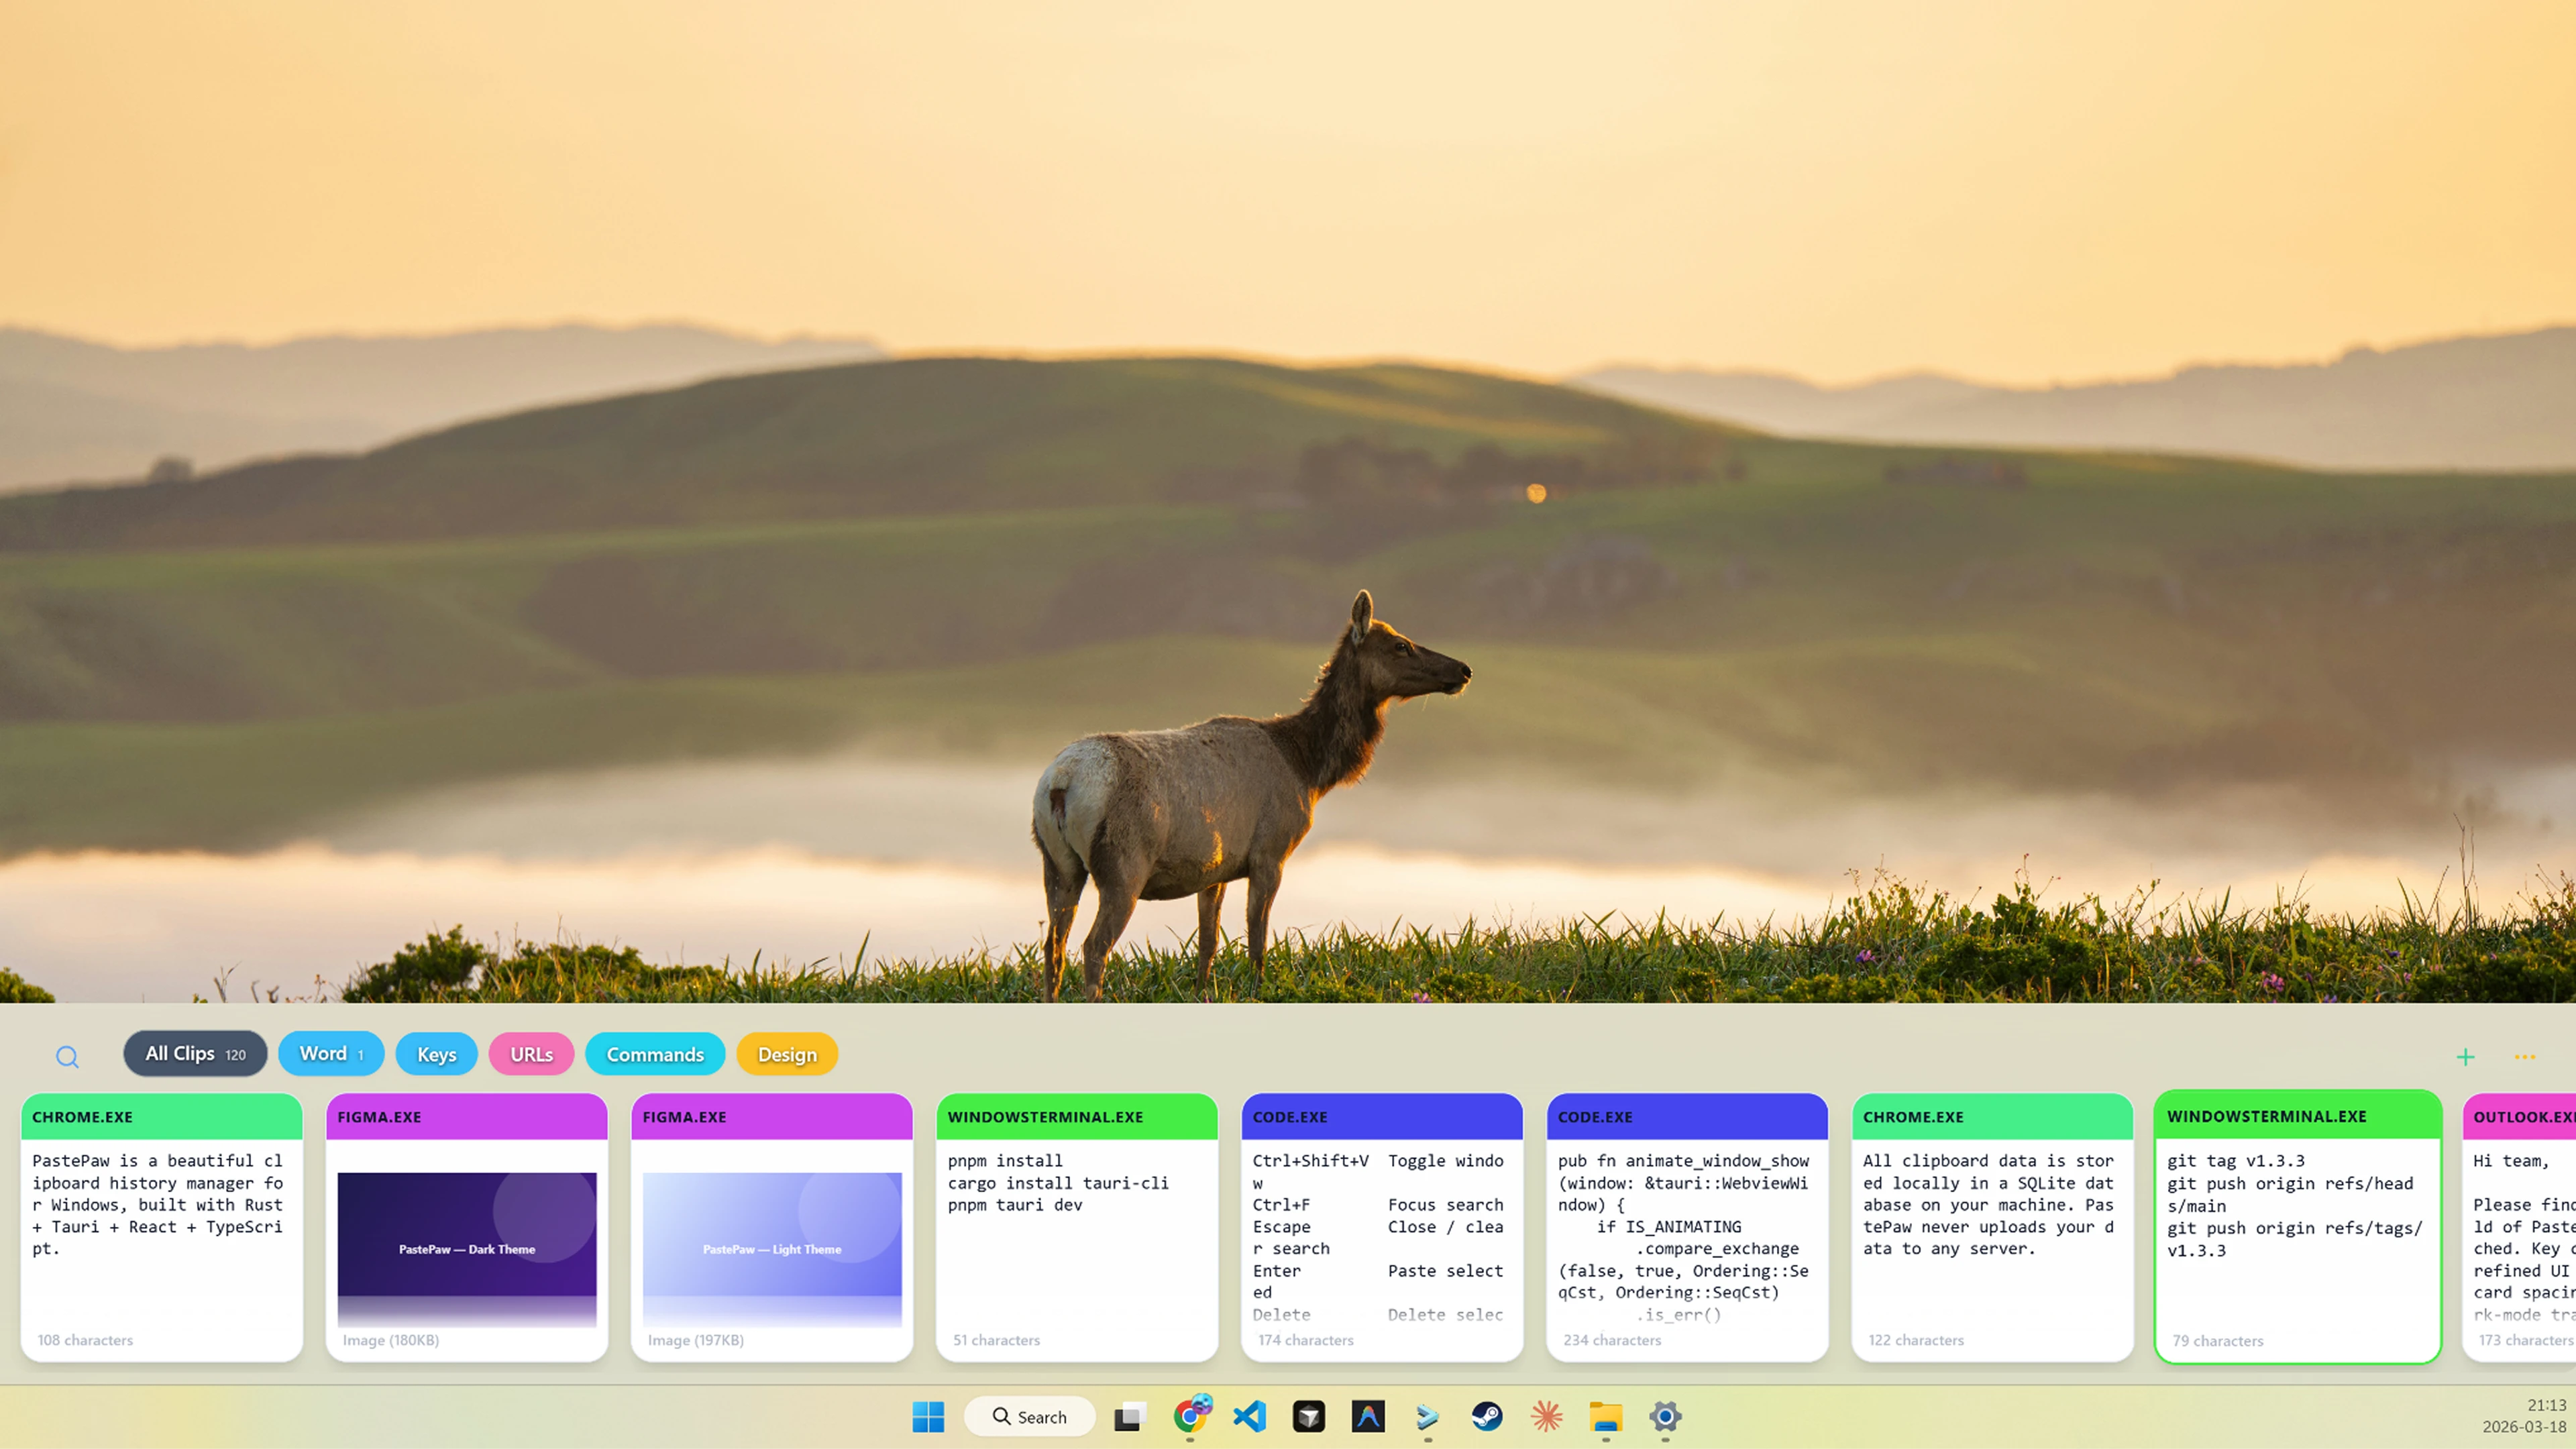The height and width of the screenshot is (1449, 2576).
Task: Show the Commands folder clips
Action: (655, 1054)
